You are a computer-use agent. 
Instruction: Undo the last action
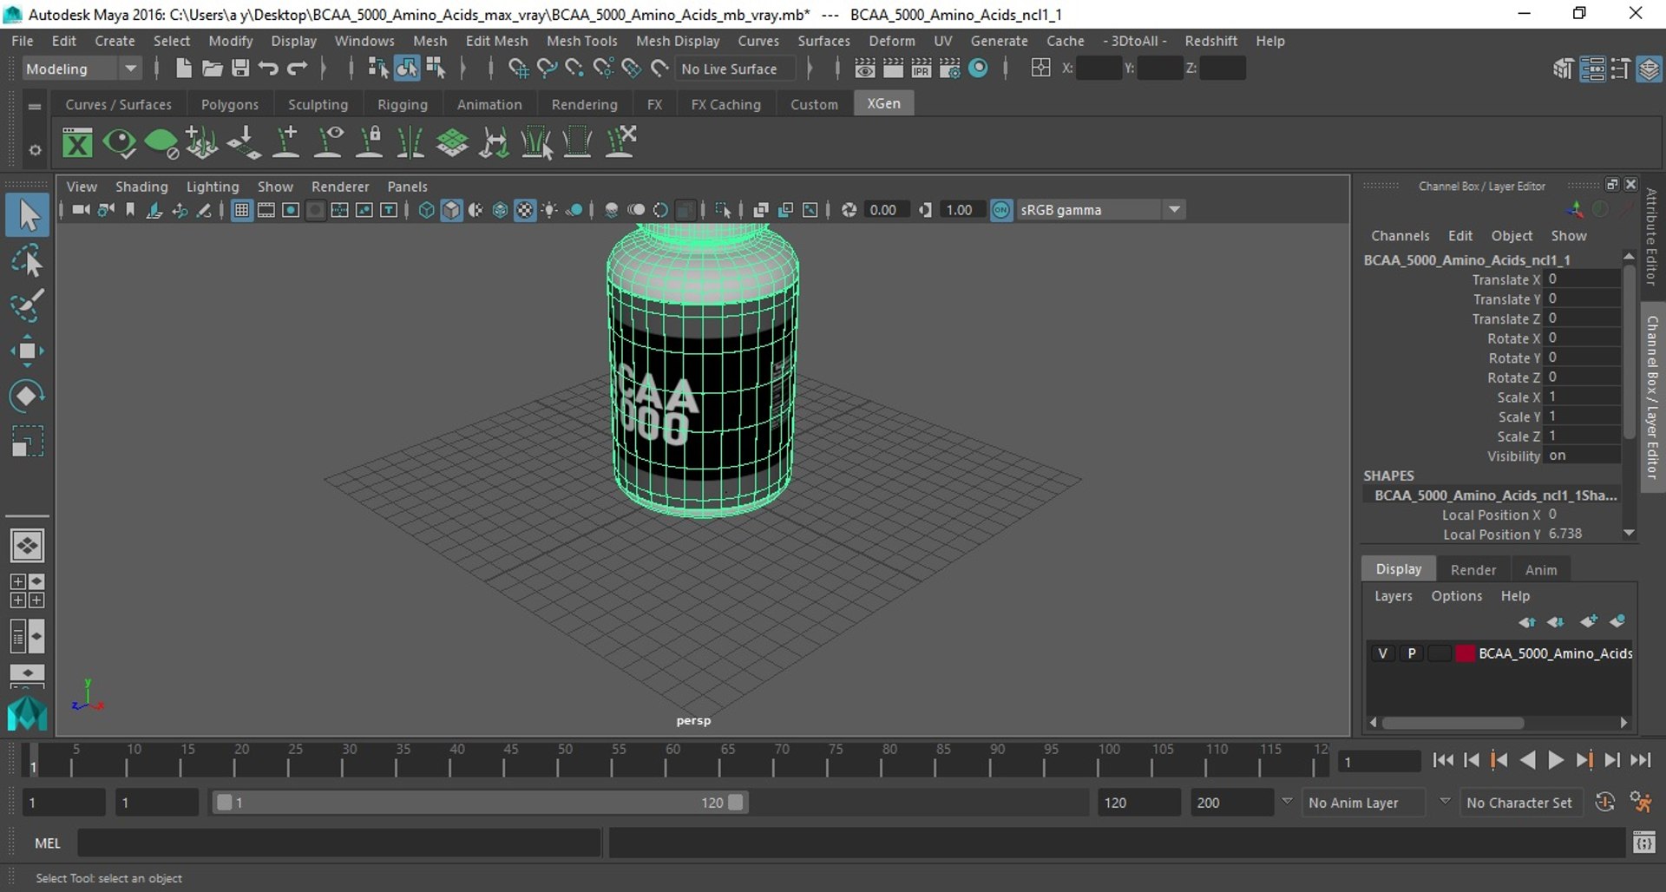coord(268,69)
